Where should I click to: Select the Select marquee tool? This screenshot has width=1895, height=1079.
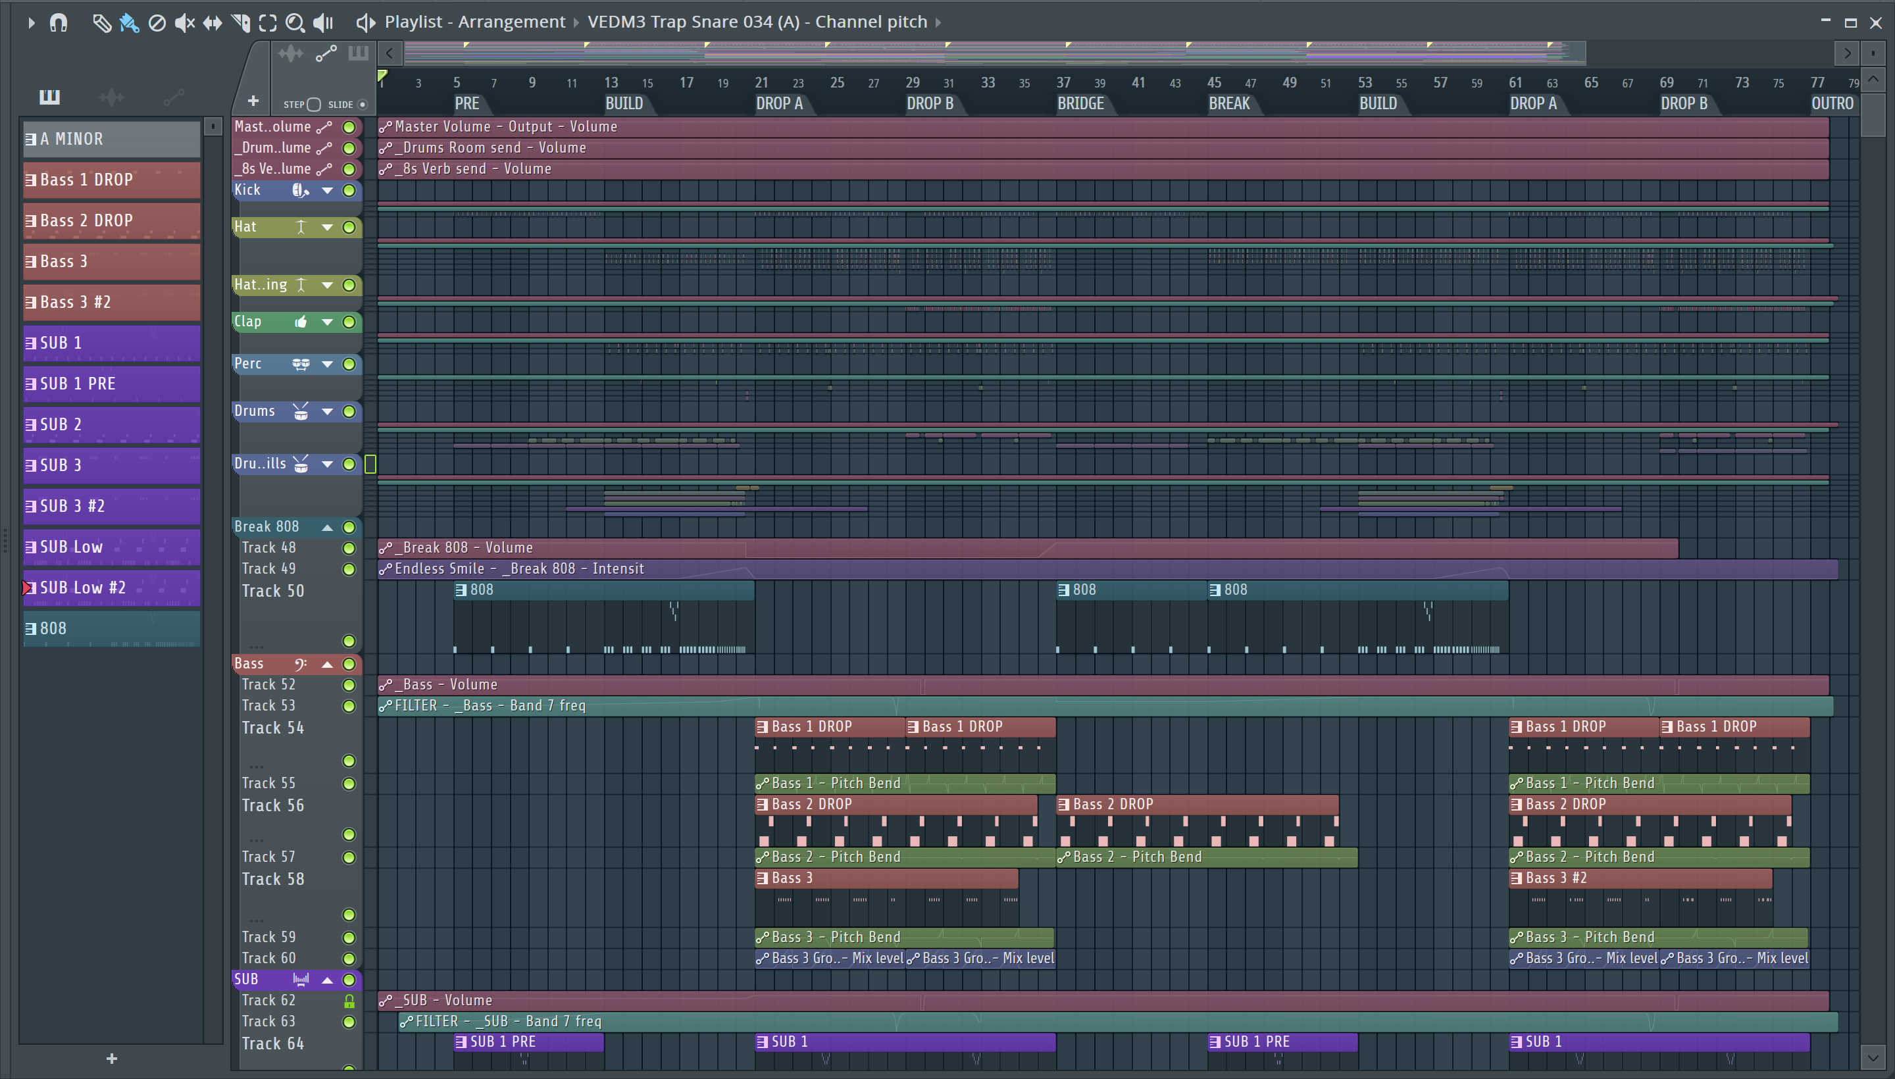pos(268,23)
